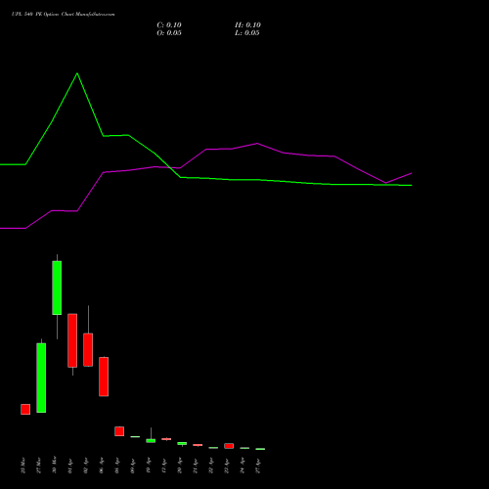The image size is (489, 489).
Task: Select the 02 Apr date label
Action: [x=85, y=466]
